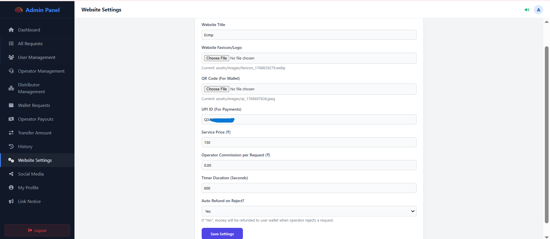The image size is (550, 239).
Task: Click the User Management people icon
Action: pyautogui.click(x=11, y=57)
